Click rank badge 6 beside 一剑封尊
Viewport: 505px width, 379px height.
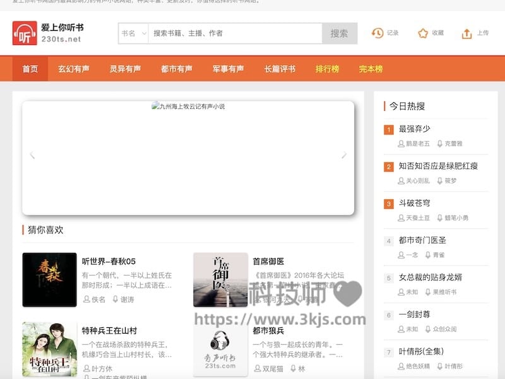pyautogui.click(x=389, y=315)
